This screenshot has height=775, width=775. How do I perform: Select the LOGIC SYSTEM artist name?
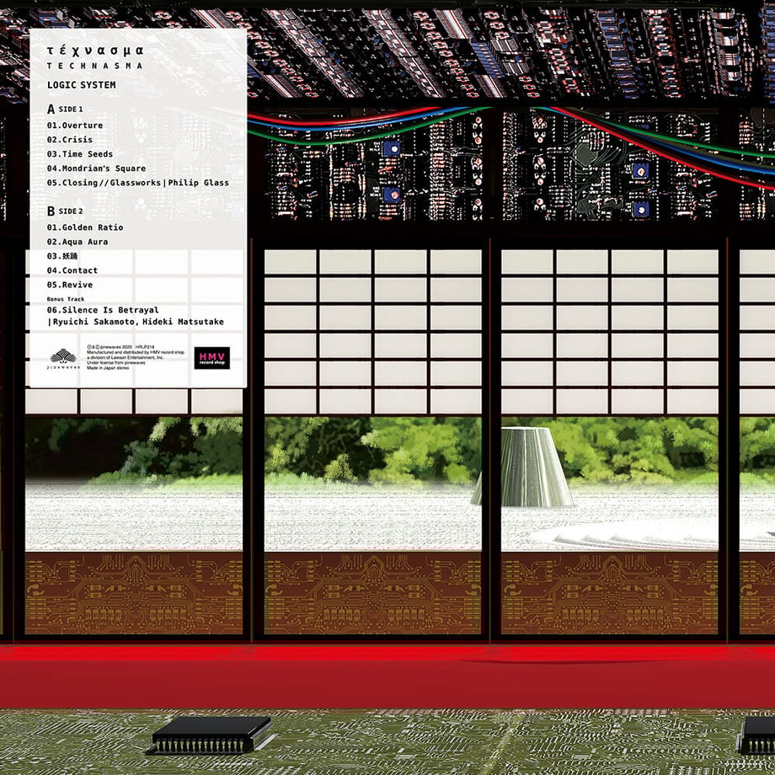[82, 85]
